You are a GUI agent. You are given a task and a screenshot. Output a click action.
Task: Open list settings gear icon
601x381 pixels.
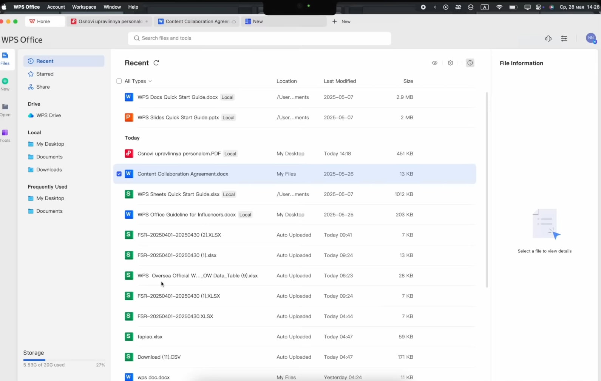[450, 63]
